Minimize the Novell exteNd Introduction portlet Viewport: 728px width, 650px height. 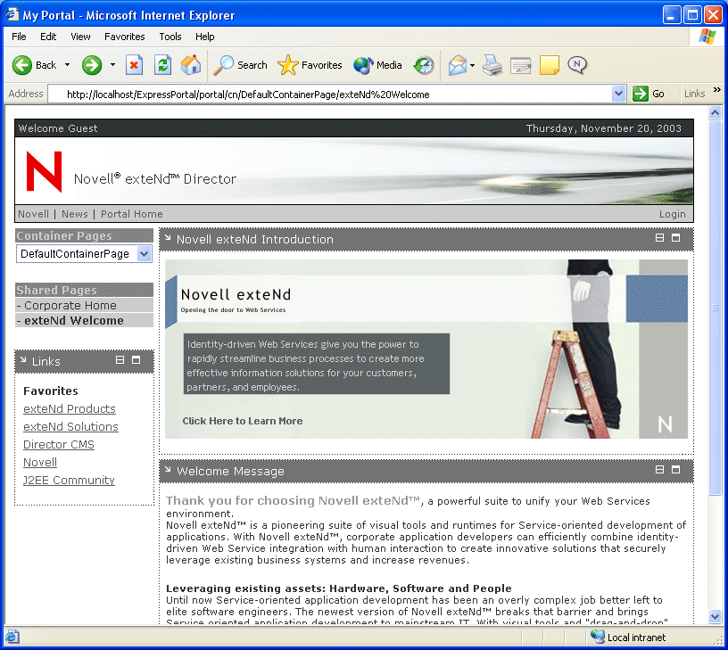click(x=659, y=238)
